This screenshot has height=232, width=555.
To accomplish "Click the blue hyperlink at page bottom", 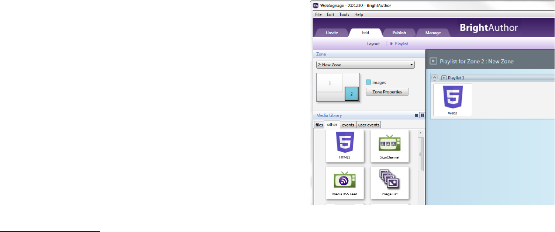I will pos(50,231).
